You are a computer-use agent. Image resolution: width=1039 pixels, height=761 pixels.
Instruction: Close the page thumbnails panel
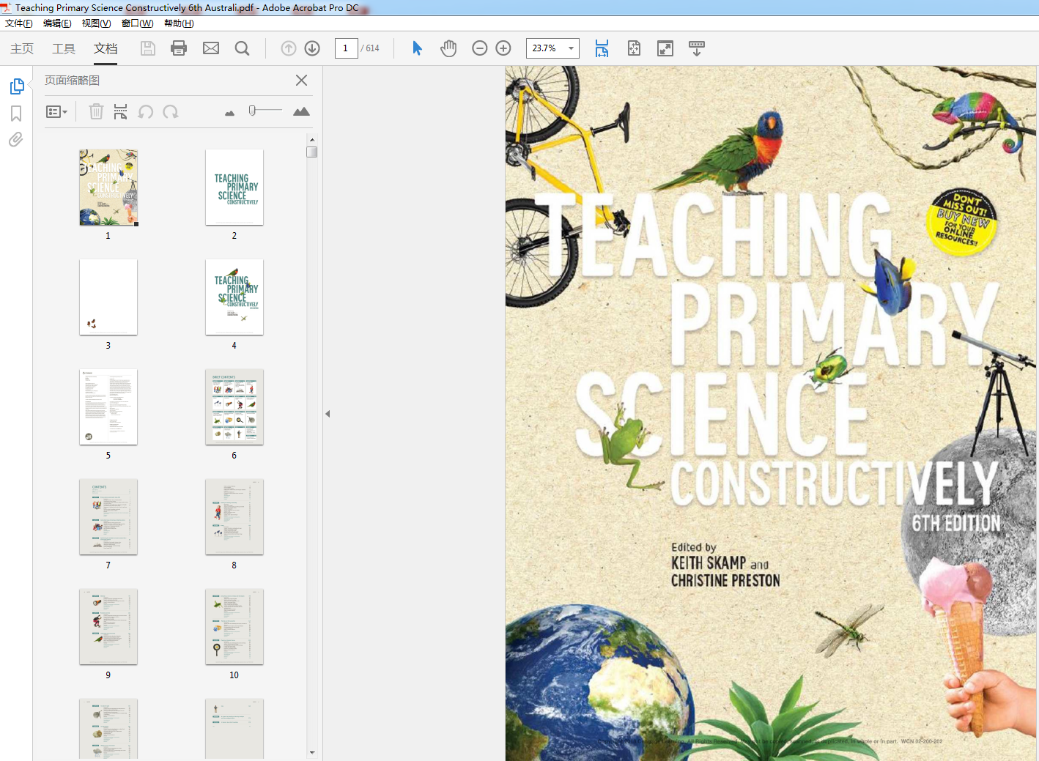pos(301,81)
